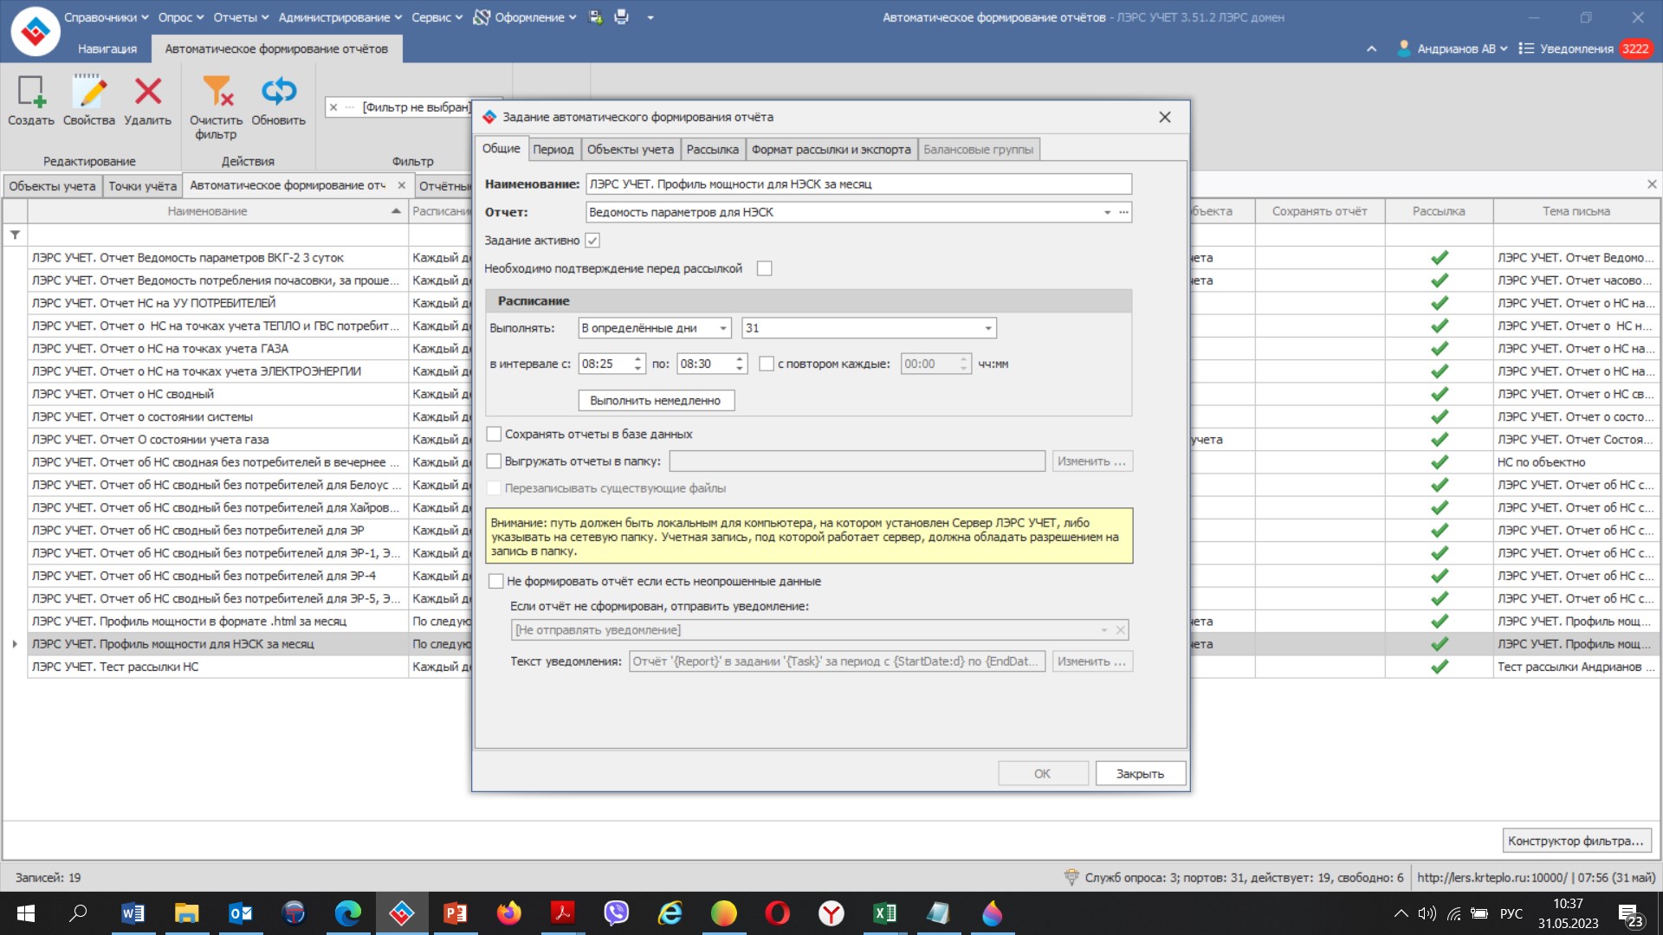Open Viber from the taskbar

(616, 913)
